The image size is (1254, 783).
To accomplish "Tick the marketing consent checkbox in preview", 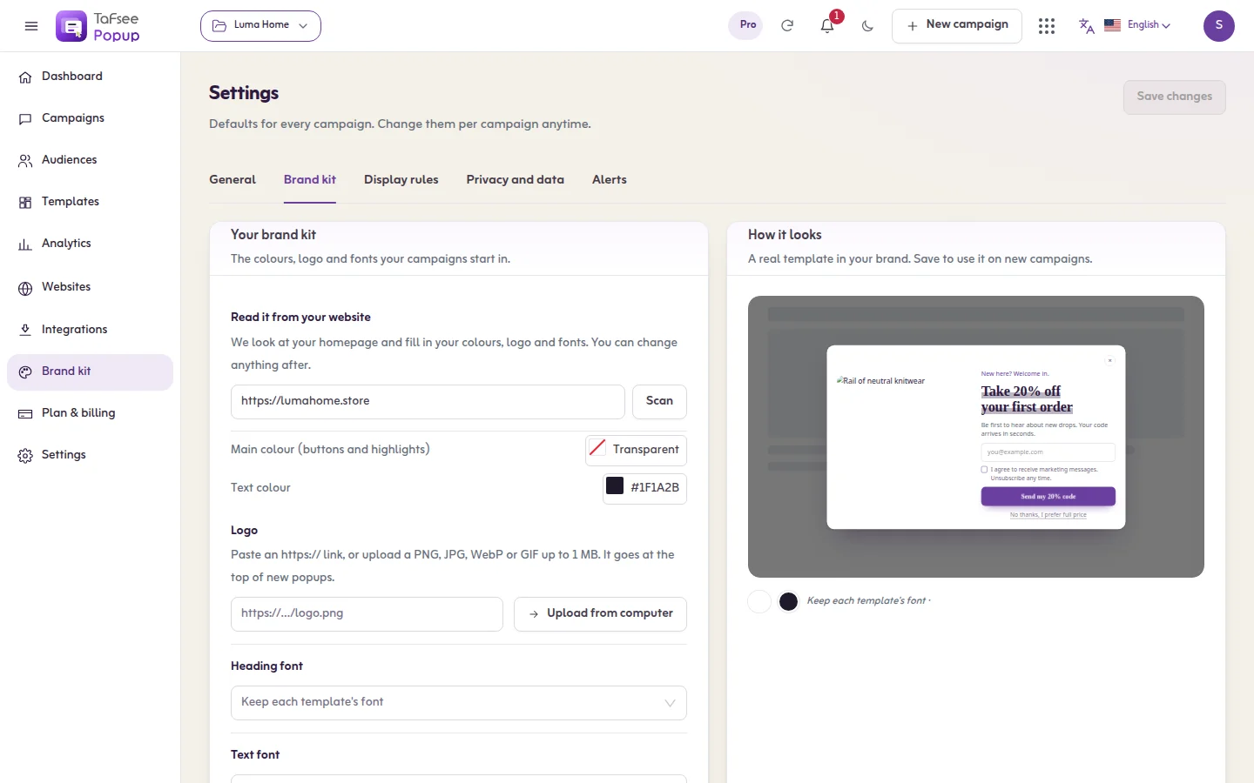I will [985, 470].
